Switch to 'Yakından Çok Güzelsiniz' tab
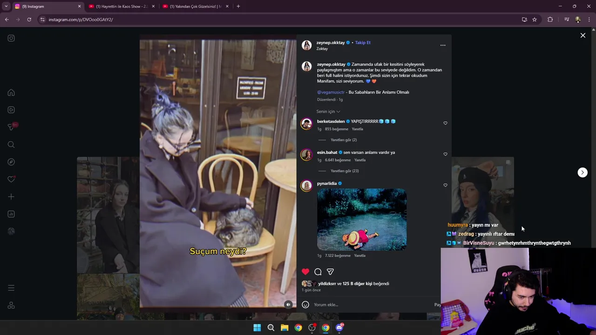The height and width of the screenshot is (335, 596). pos(196,7)
